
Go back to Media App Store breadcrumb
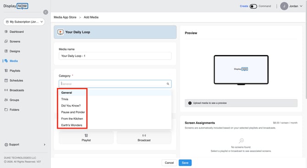[65, 17]
